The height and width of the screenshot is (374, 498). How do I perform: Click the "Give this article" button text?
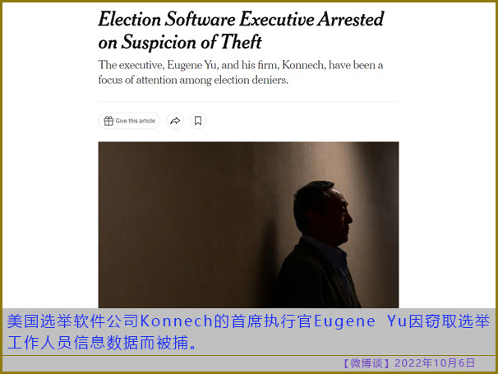[x=136, y=121]
